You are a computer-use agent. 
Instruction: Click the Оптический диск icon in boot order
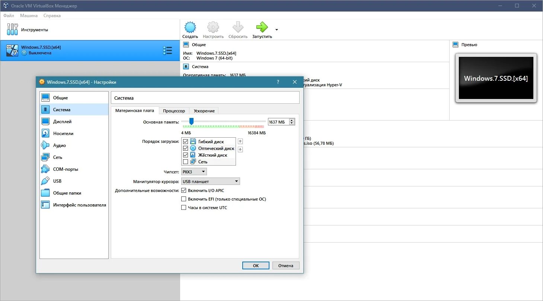[193, 148]
